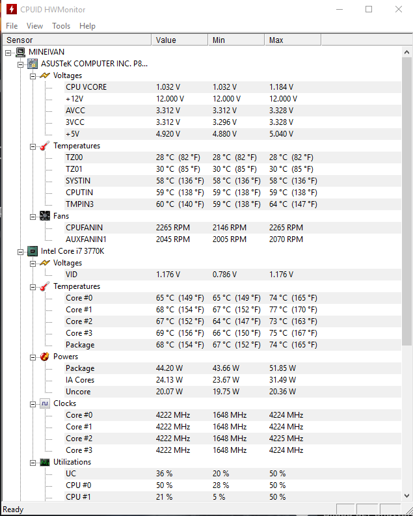Click the Ready status bar text

[13, 509]
